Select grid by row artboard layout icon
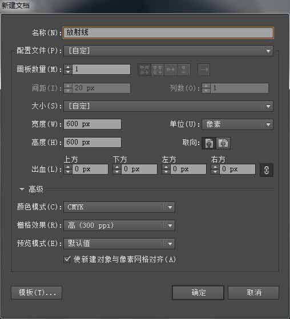The height and width of the screenshot is (319, 290). [144, 70]
